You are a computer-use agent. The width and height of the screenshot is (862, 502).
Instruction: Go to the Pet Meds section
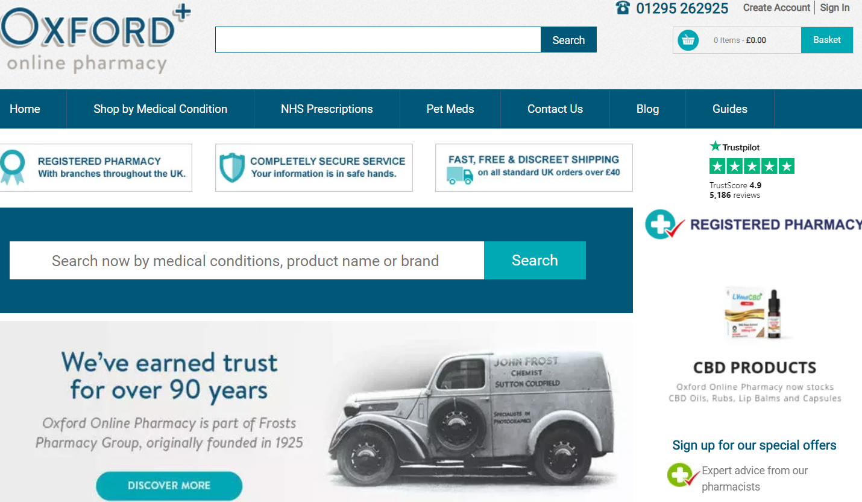coord(450,109)
